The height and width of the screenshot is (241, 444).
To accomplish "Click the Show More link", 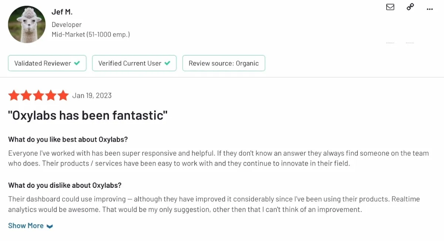I will pos(26,225).
